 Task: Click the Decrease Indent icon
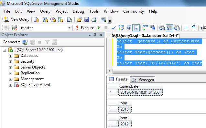(203, 28)
